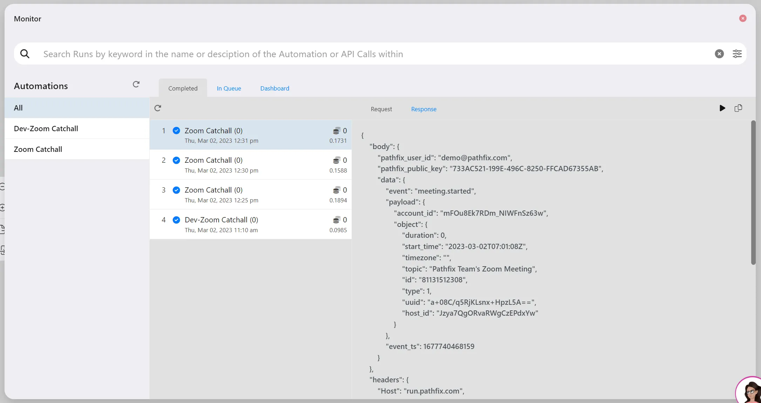Click the response panel vertical scrollbar
761x403 pixels.
(753, 193)
